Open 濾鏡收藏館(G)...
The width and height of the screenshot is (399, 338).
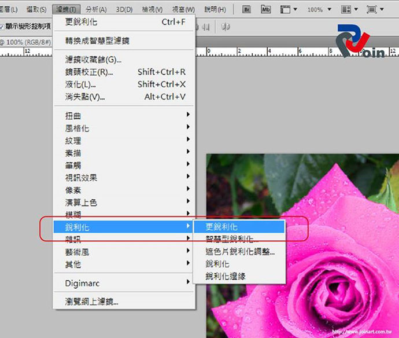click(x=124, y=60)
